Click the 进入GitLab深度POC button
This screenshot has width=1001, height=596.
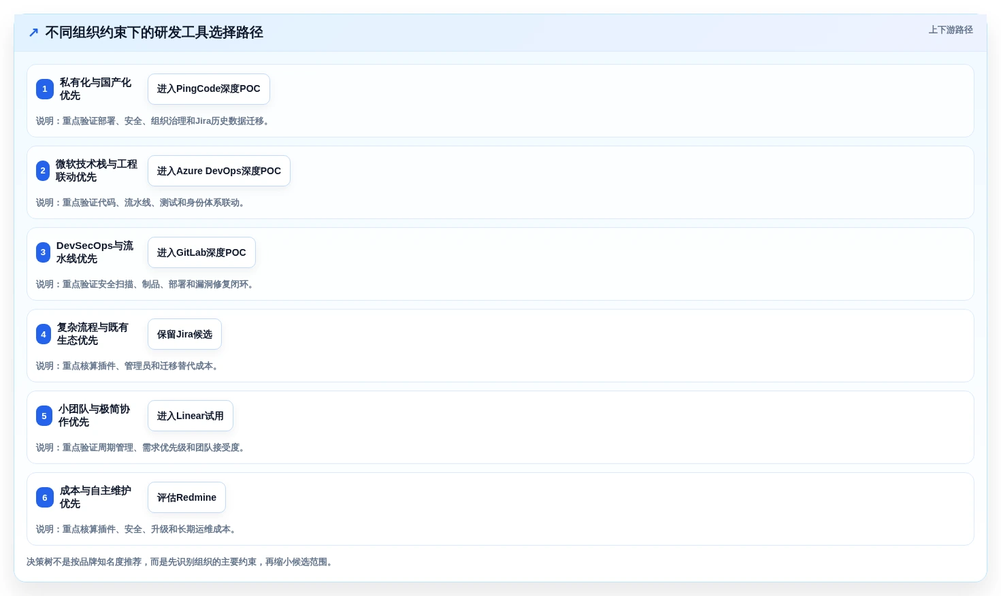[201, 252]
